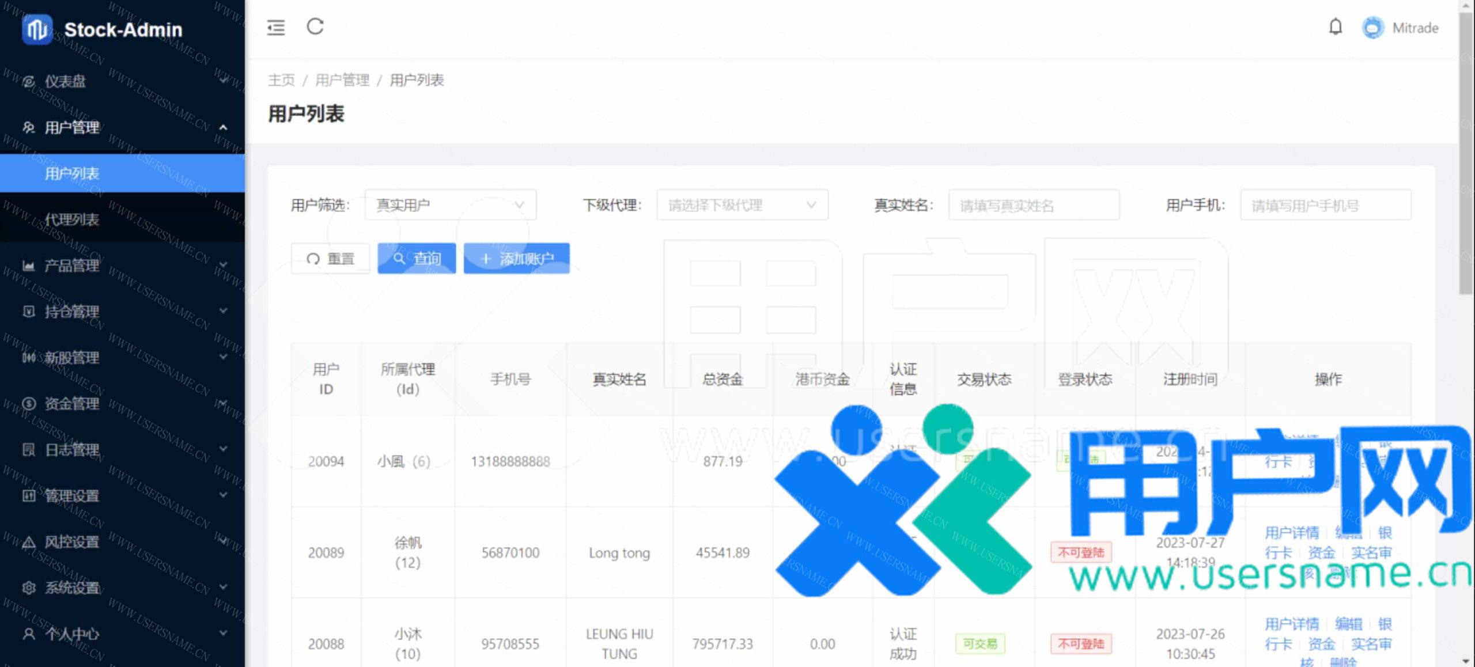
Task: Click the 产品管理 chart icon
Action: pos(29,266)
